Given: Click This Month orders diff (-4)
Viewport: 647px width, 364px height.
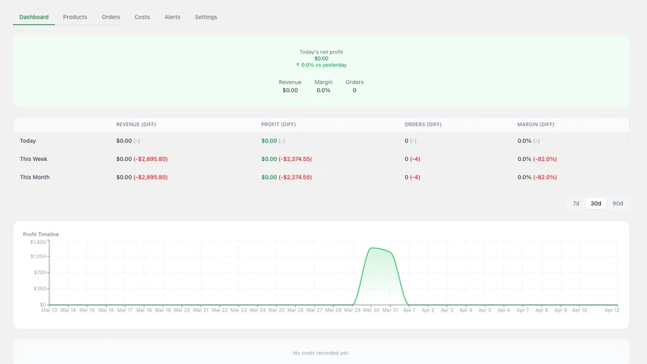Looking at the screenshot, I should (415, 177).
